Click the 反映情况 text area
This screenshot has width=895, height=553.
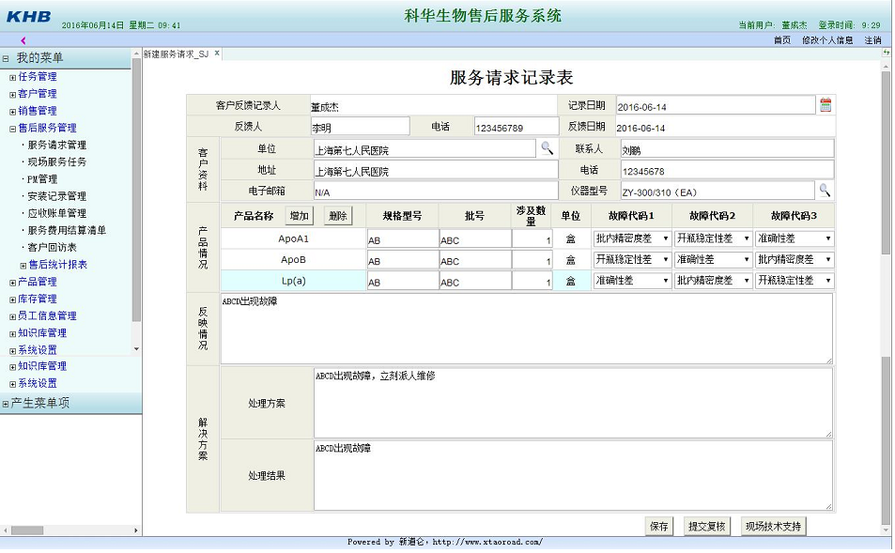526,329
